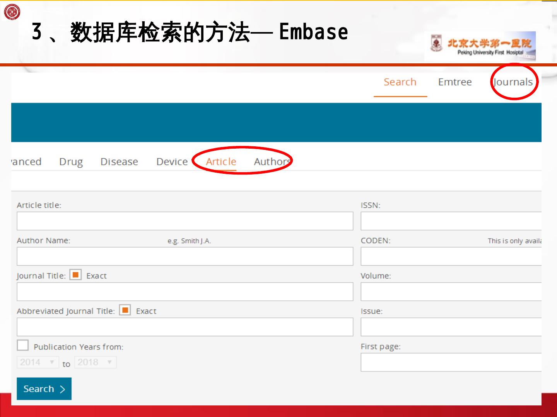Enable the Publication Years from checkbox
Viewport: 557px width, 417px height.
coord(23,345)
